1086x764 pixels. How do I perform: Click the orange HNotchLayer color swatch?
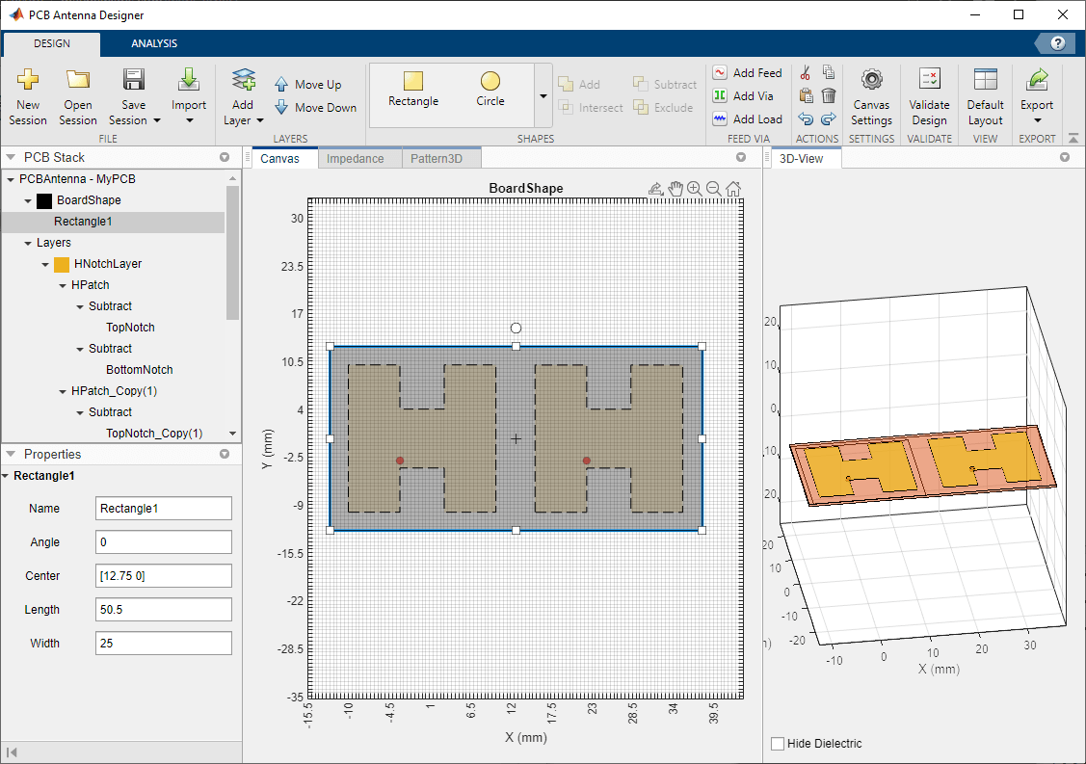(62, 264)
